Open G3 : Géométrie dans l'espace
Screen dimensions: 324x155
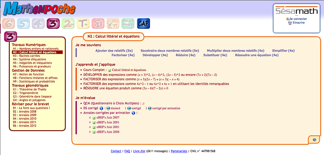click(32, 97)
